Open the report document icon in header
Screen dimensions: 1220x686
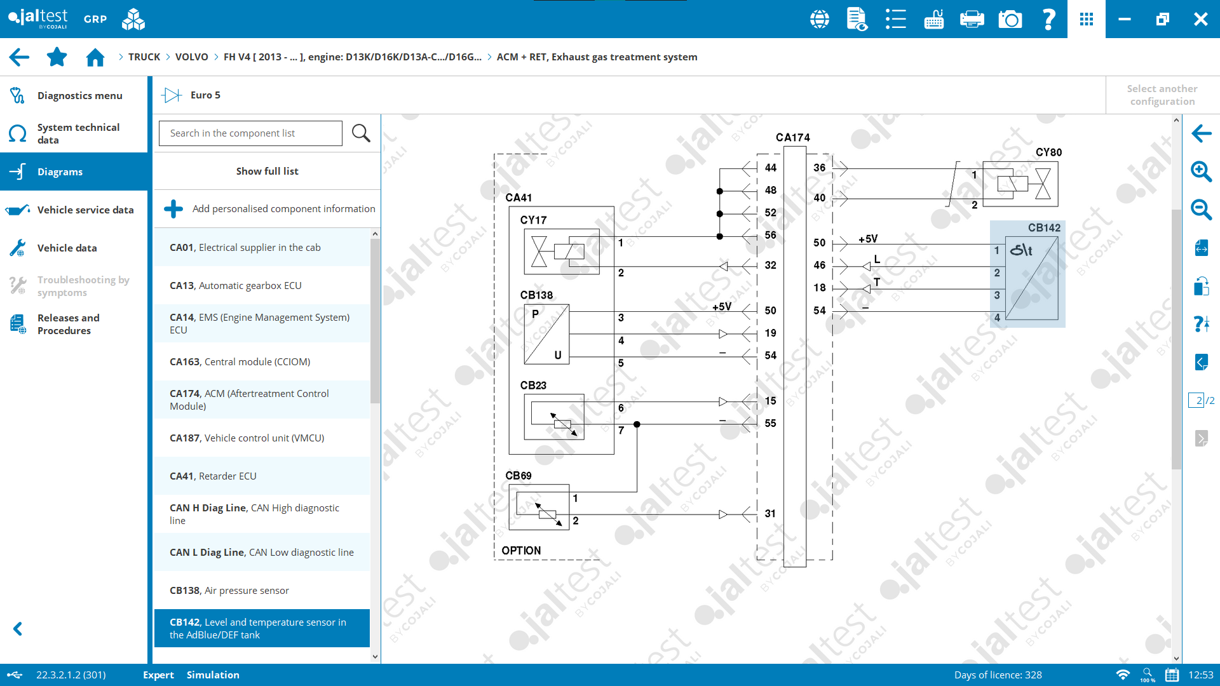(857, 19)
